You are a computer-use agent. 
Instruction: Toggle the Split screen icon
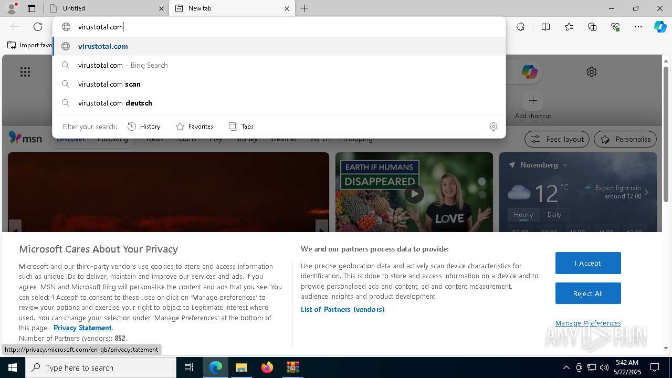click(545, 27)
